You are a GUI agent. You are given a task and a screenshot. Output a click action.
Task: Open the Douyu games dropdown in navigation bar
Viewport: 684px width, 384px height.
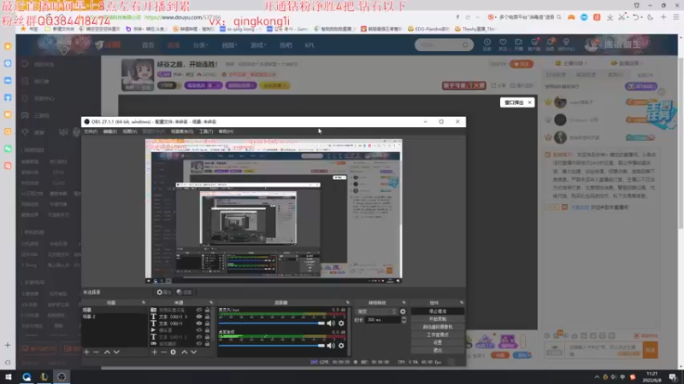click(258, 45)
